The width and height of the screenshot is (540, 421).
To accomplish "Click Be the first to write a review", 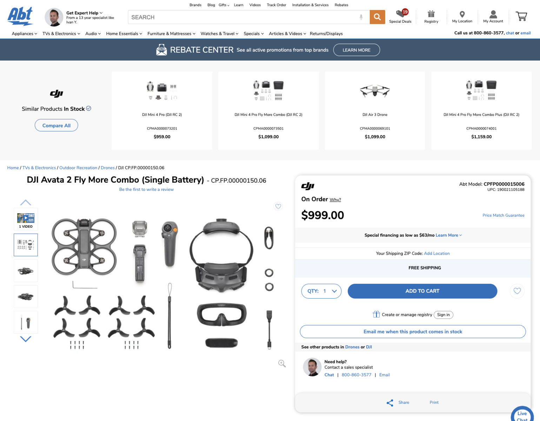I will (x=146, y=189).
